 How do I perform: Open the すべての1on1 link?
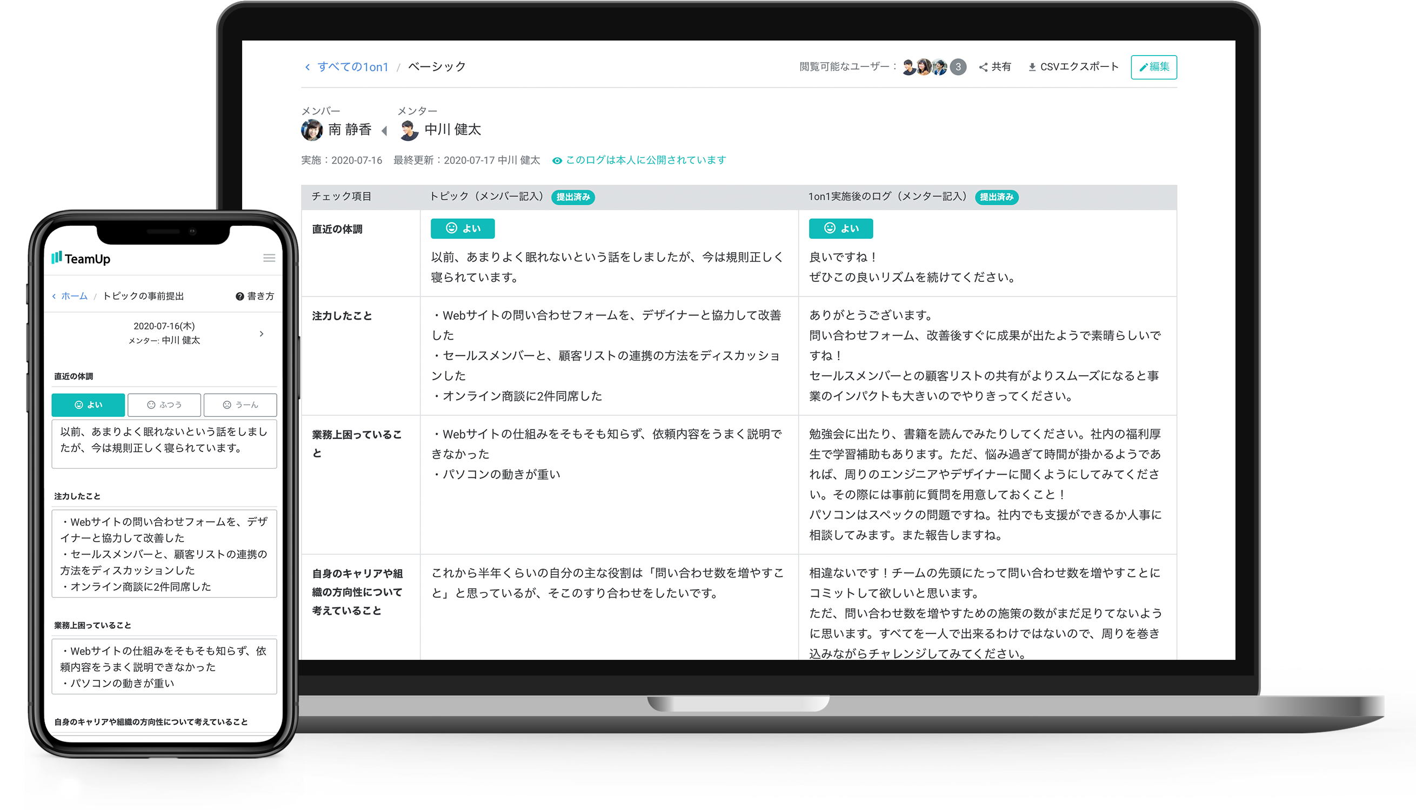coord(353,67)
